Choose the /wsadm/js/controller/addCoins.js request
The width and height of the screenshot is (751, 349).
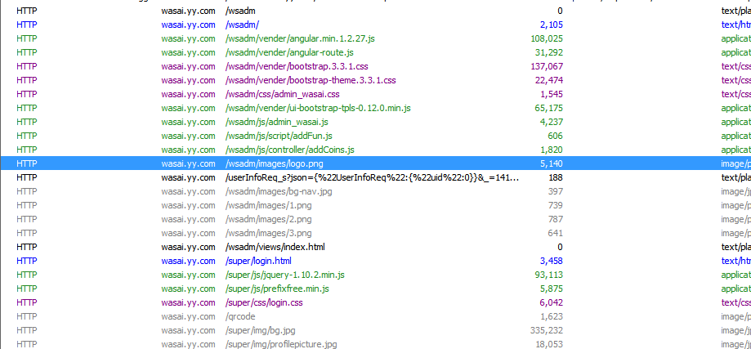(x=376, y=150)
